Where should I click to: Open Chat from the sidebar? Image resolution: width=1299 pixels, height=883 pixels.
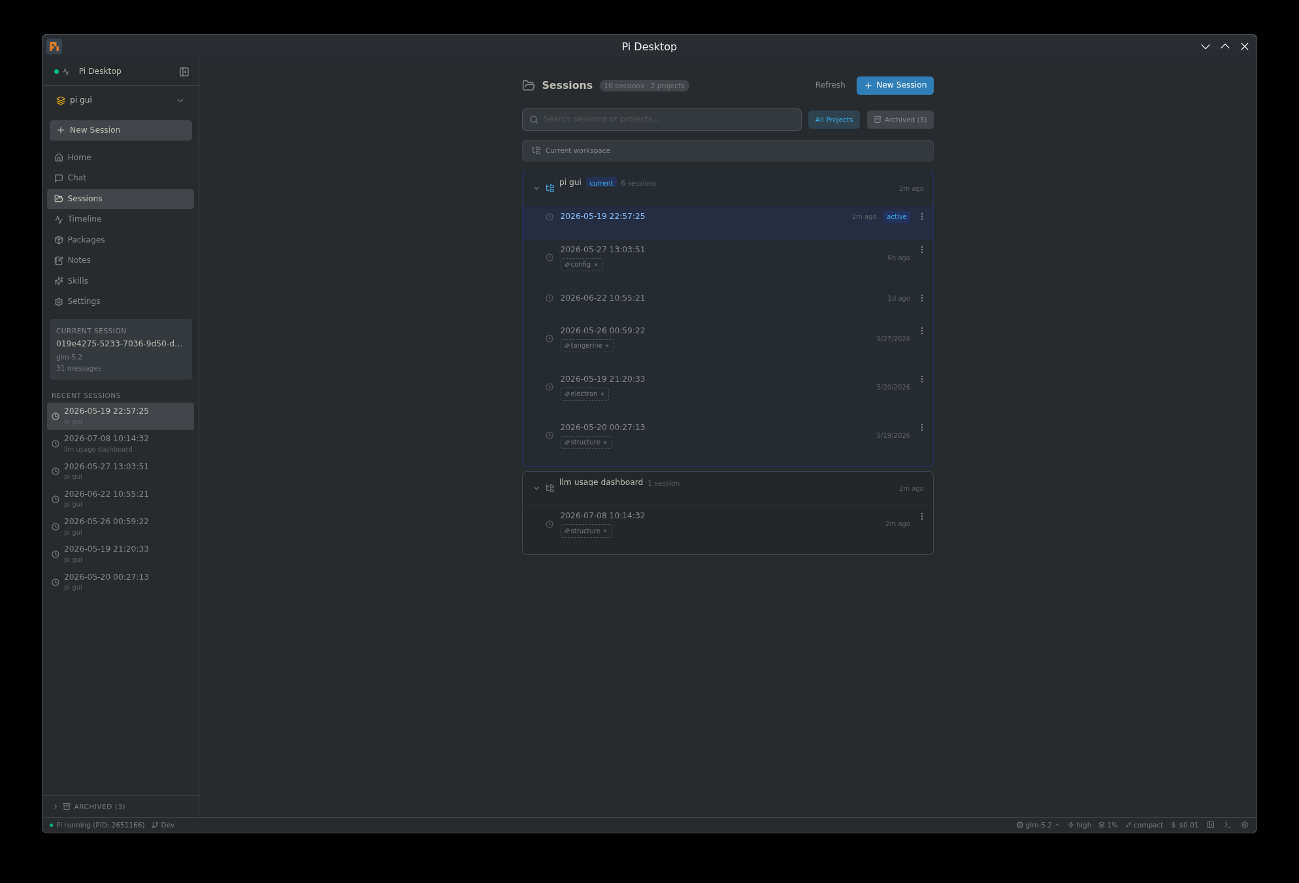point(120,178)
